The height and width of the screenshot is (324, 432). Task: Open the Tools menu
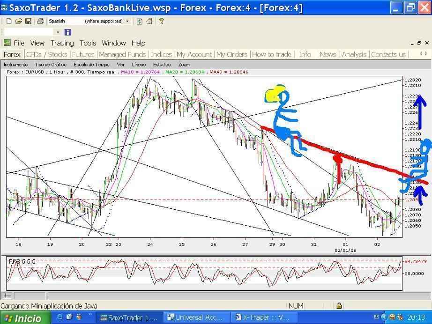tap(88, 43)
